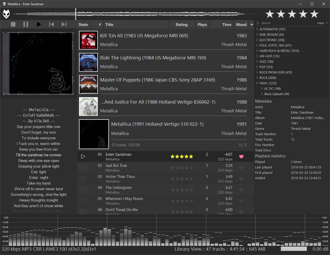The image size is (330, 255).
Task: Rate Wherever I May Roam using its stars
Action: pyautogui.click(x=182, y=201)
